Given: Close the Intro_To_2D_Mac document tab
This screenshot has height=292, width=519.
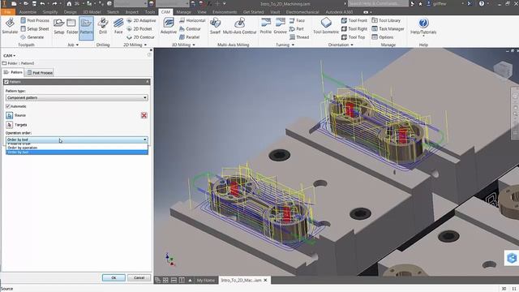Looking at the screenshot, I should [265, 280].
